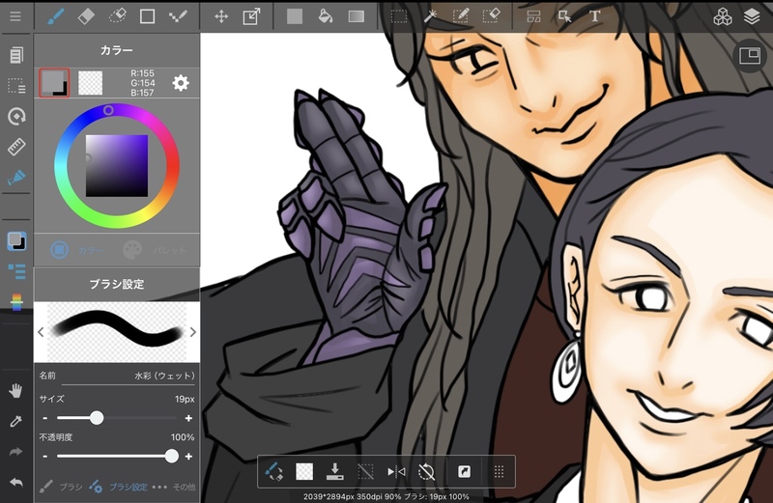Click the brush stroke preview

(x=117, y=332)
